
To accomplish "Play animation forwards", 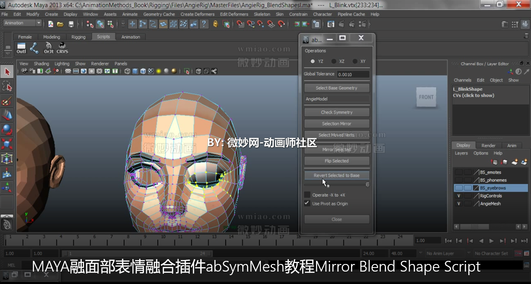I will pyautogui.click(x=491, y=241).
